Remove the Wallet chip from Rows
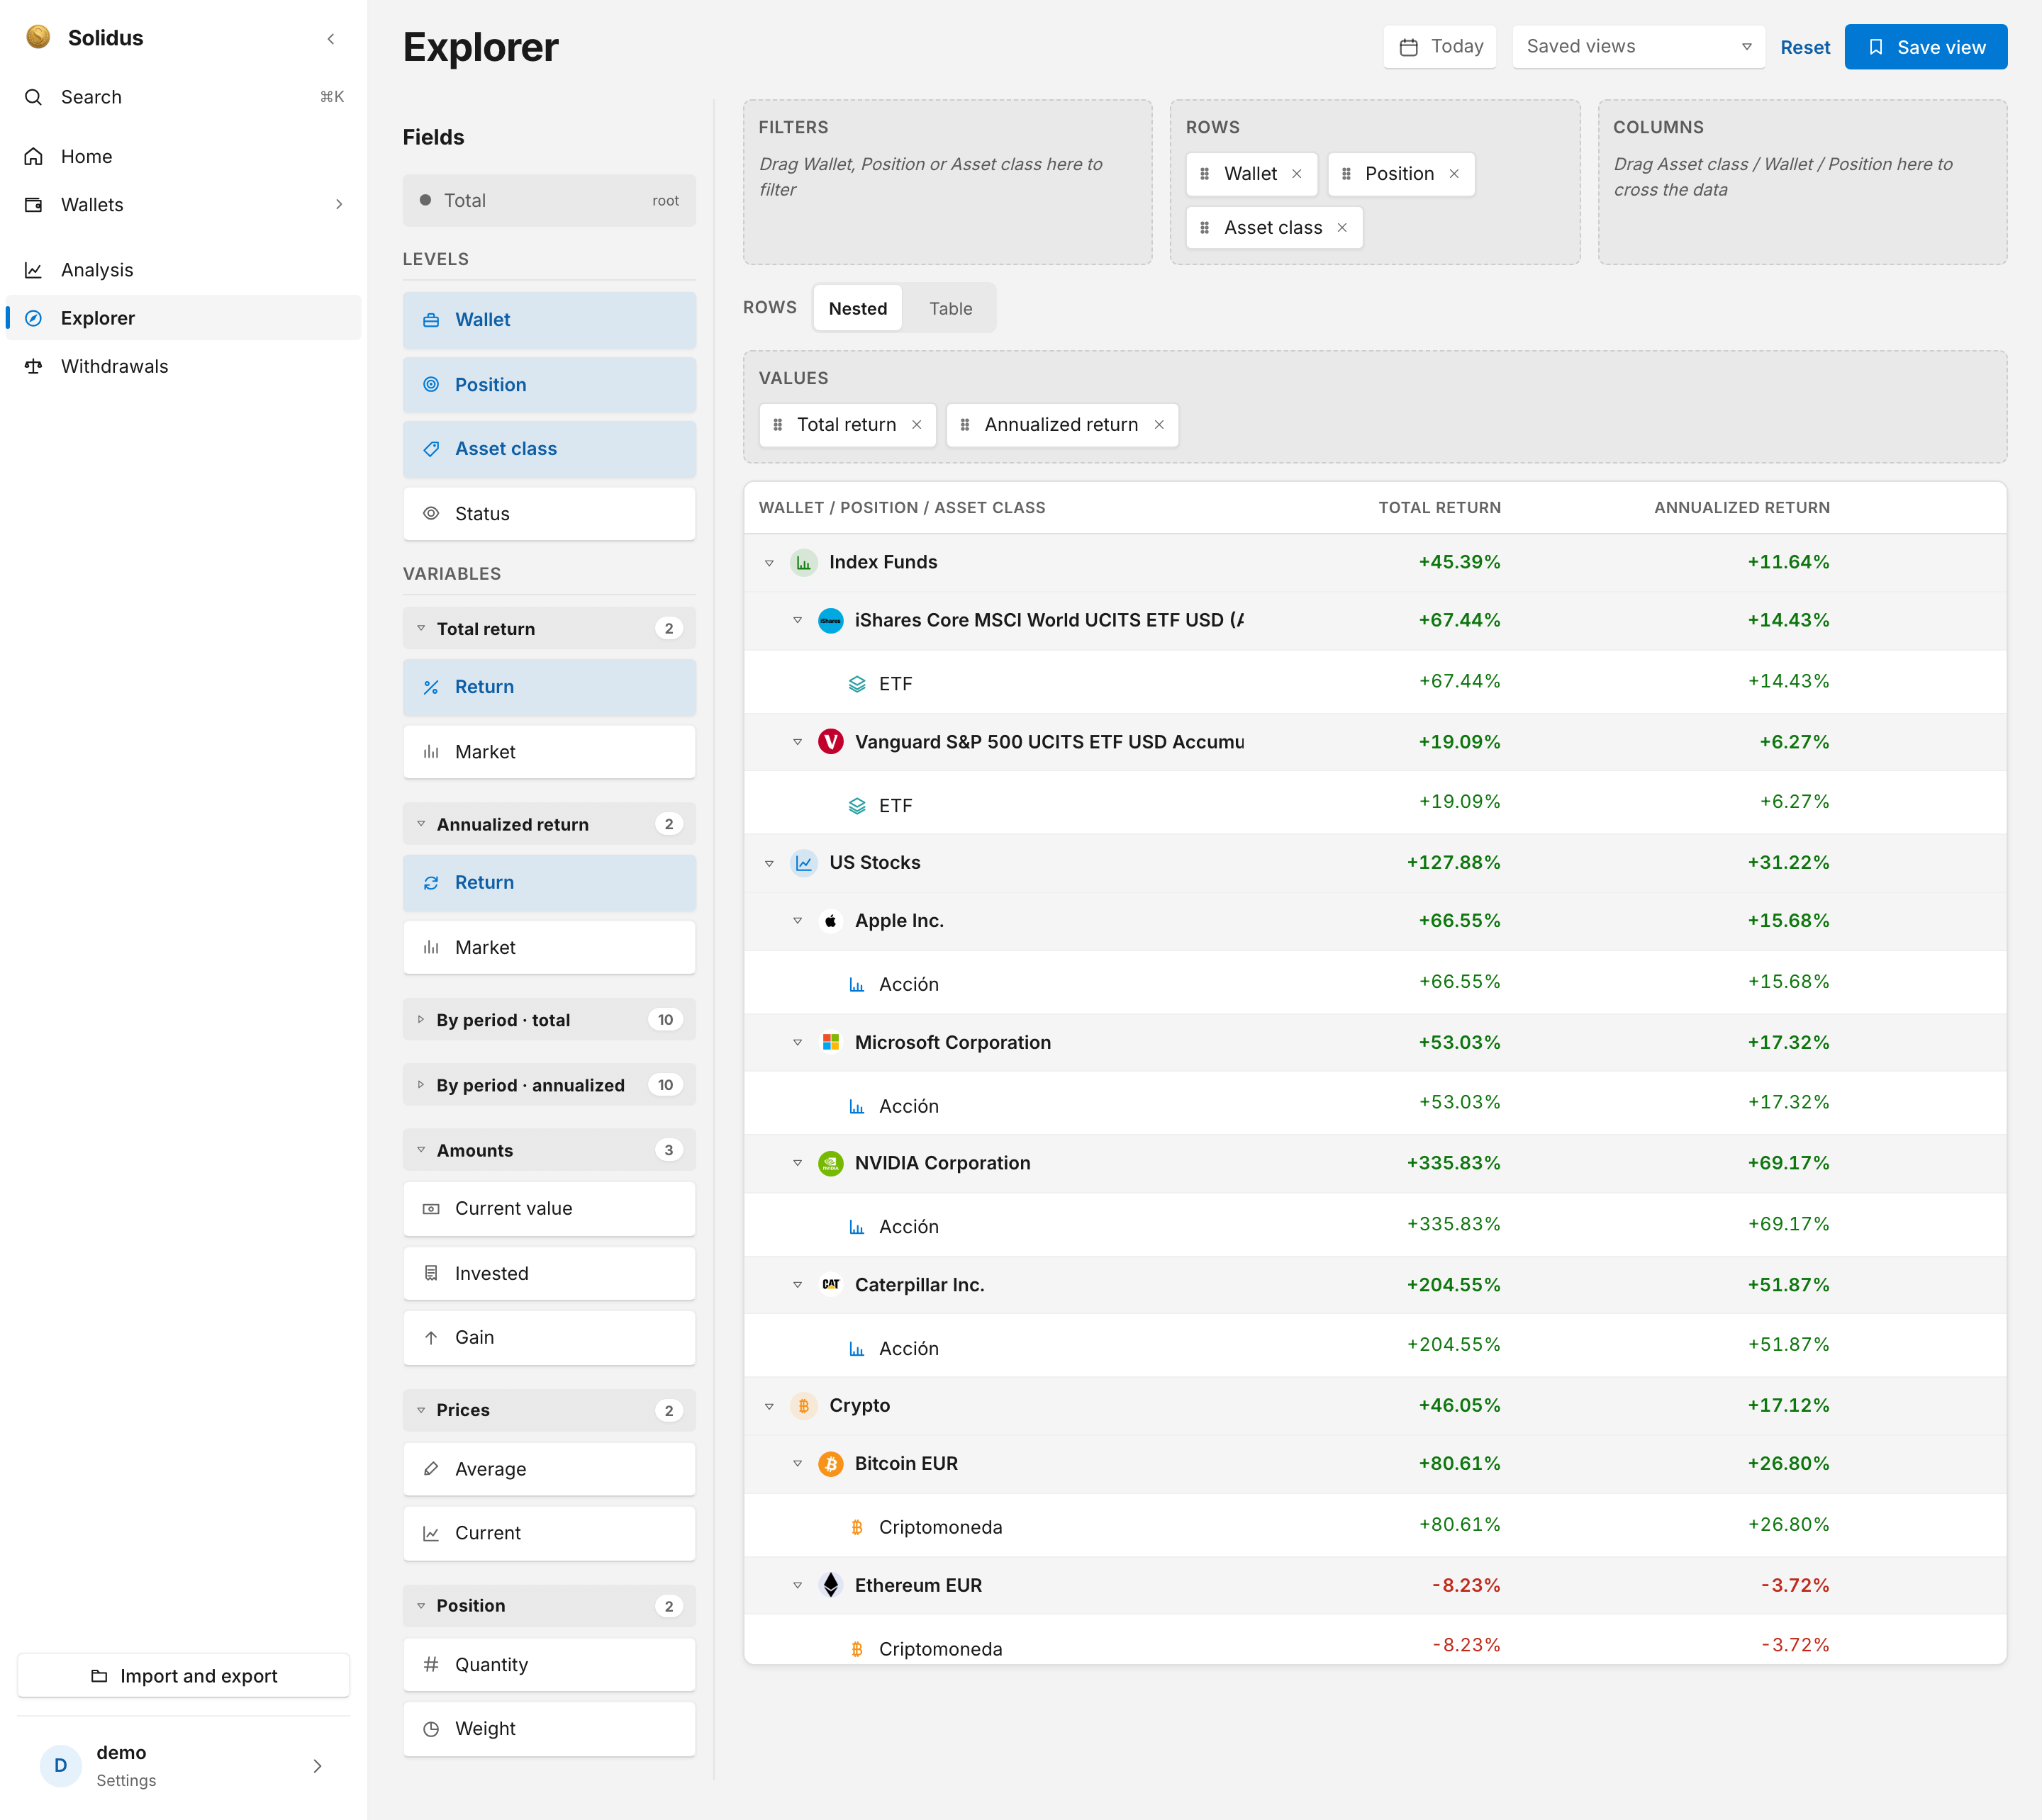This screenshot has height=1820, width=2042. pyautogui.click(x=1297, y=174)
